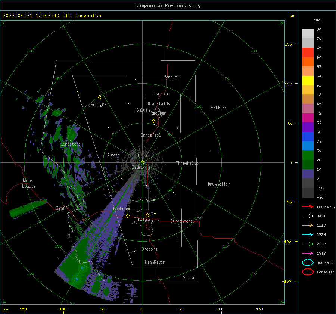Click the Olds label
Image resolution: width=336 pixels, height=314 pixels.
(142, 156)
